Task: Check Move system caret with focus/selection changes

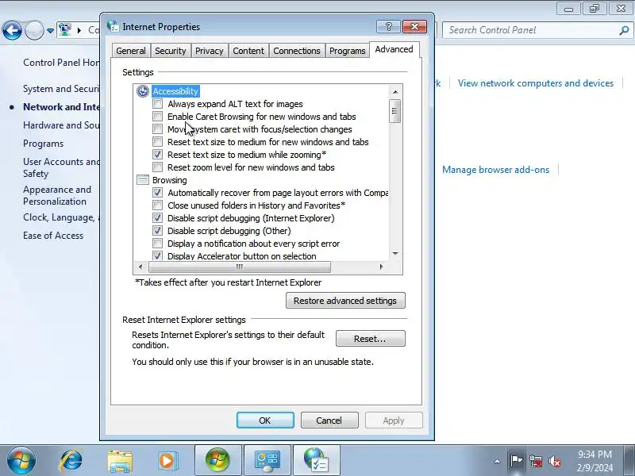Action: (157, 129)
